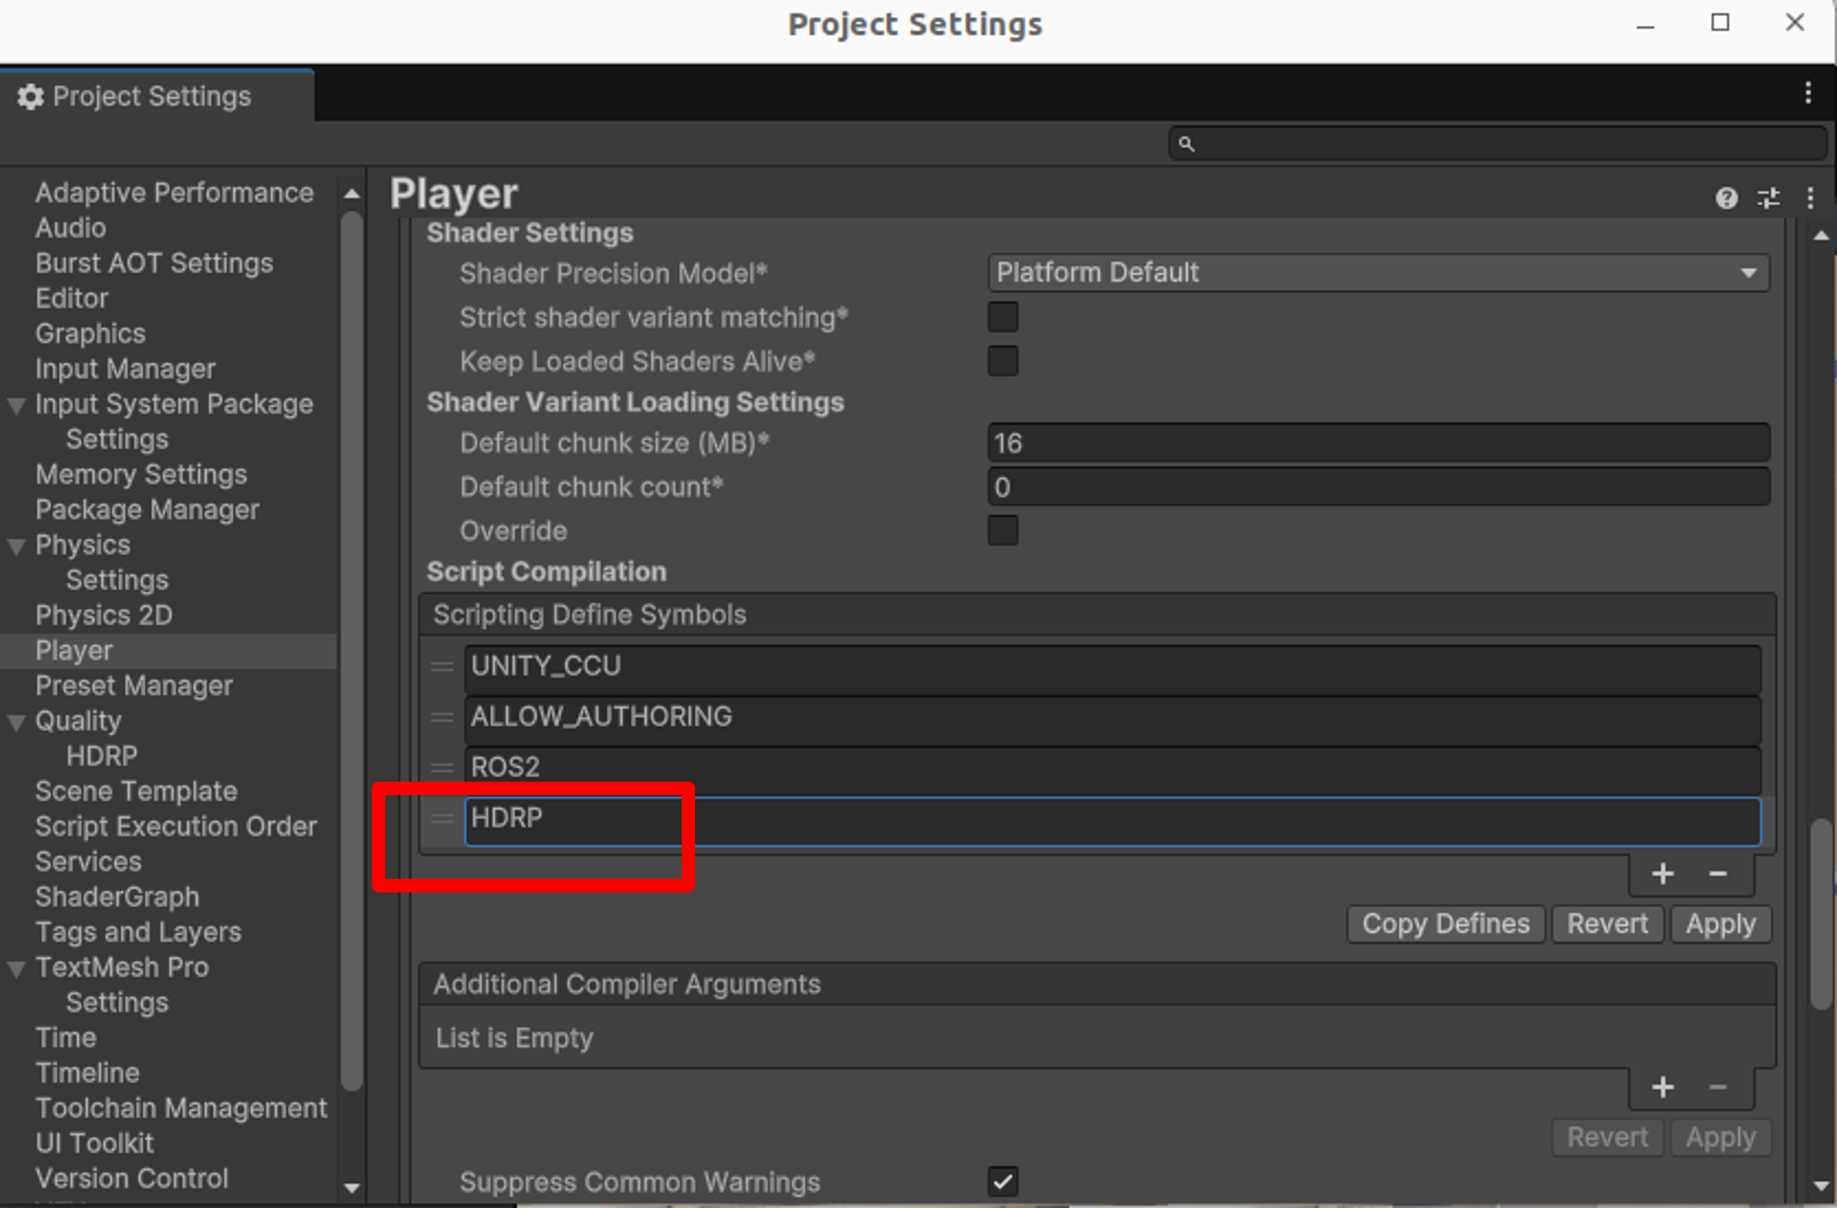
Task: Edit the Default chunk size field
Action: click(1379, 443)
